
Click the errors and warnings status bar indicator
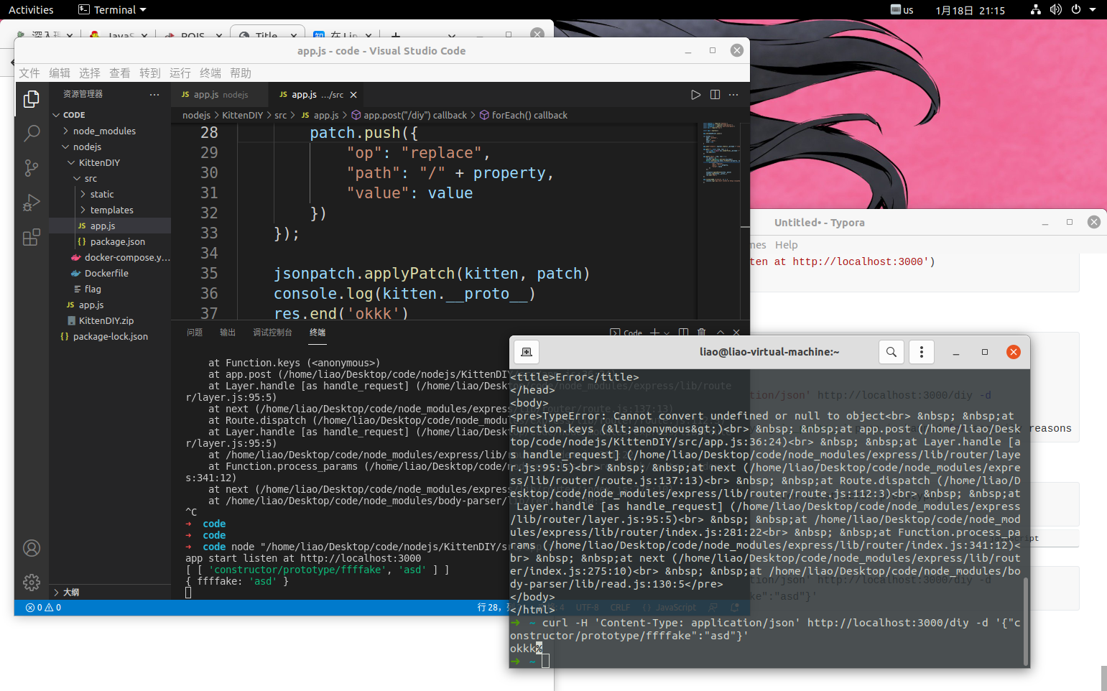point(43,608)
